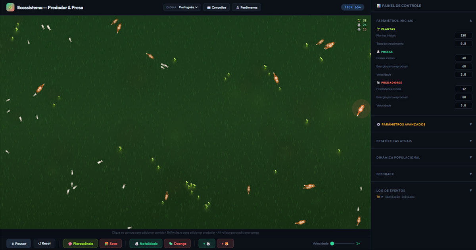Open the Conceitos panel
Viewport: 476px width, 250px height.
click(216, 7)
